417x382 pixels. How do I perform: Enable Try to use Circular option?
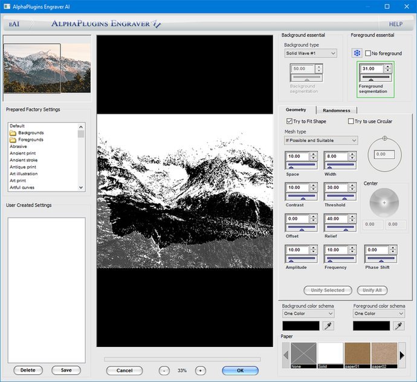click(351, 121)
